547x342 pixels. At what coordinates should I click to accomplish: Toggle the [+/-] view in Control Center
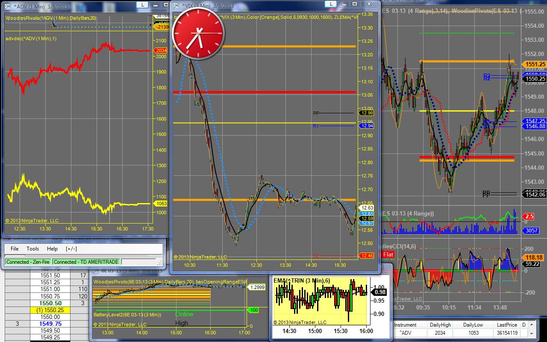[71, 248]
